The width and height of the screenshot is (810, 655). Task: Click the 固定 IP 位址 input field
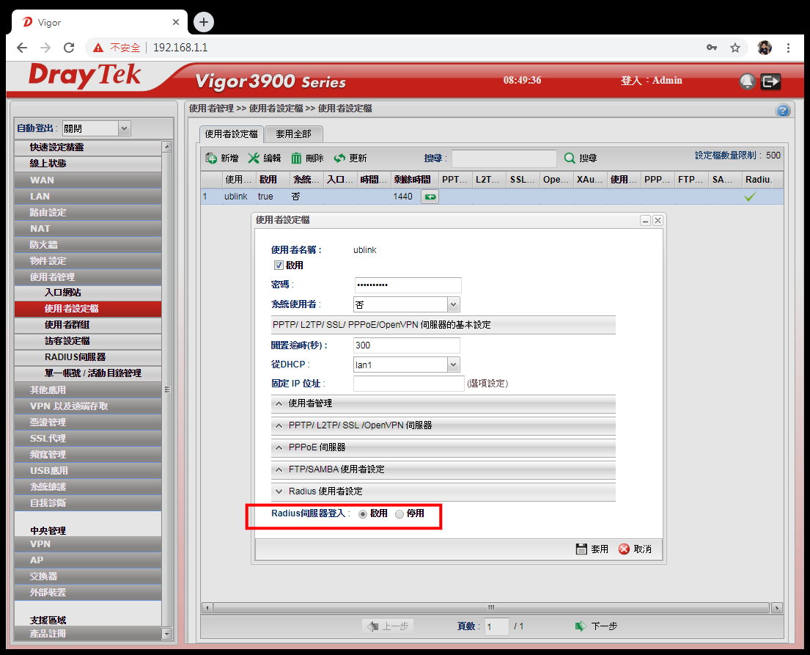tap(408, 384)
